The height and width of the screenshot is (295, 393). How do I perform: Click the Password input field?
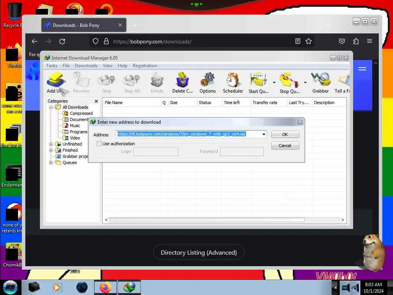pos(242,151)
